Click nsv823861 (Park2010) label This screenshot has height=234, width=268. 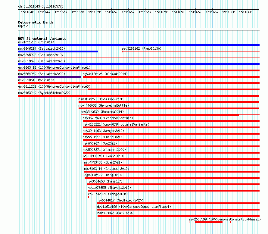(36, 80)
